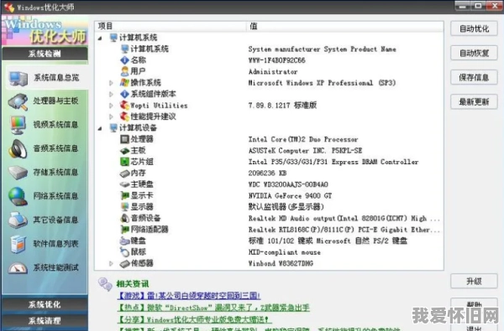
Task: Select the NVIDIA GeForce 9400 GT value
Action: [x=290, y=195]
